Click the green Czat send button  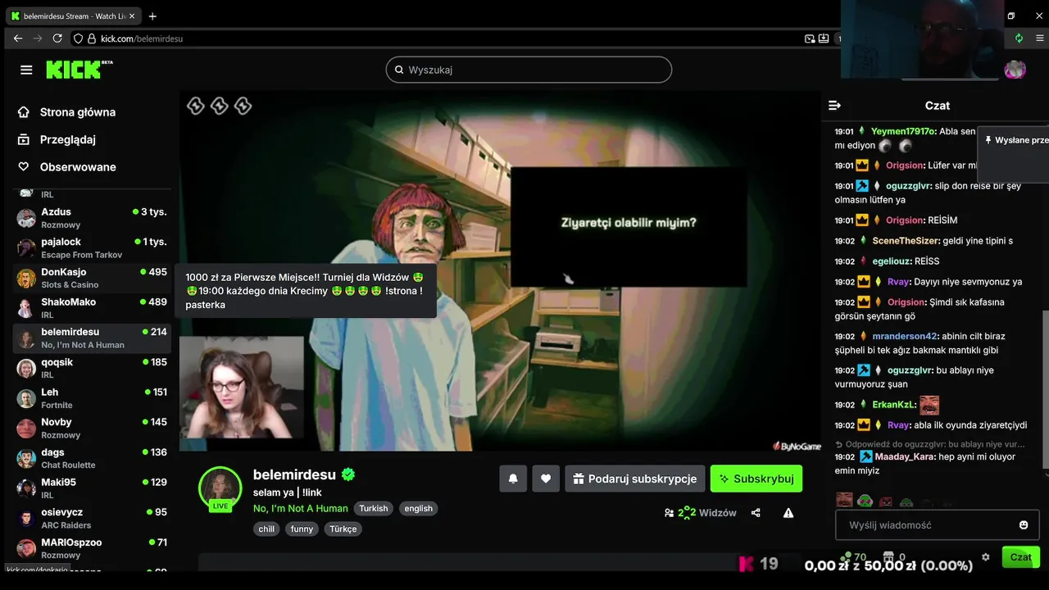click(x=1020, y=557)
